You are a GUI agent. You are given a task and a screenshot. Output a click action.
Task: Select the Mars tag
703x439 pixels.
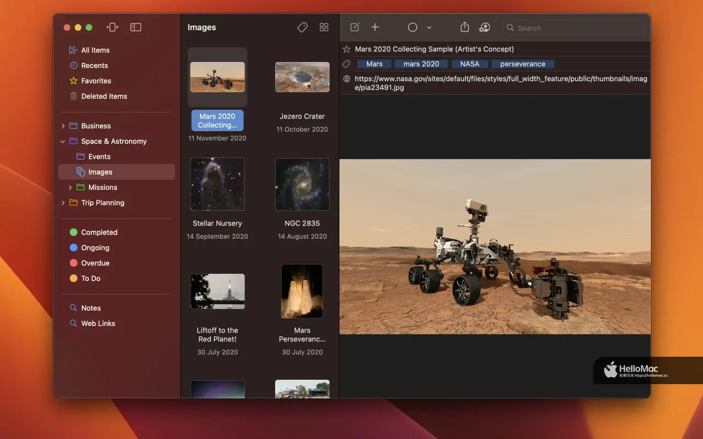tap(374, 64)
